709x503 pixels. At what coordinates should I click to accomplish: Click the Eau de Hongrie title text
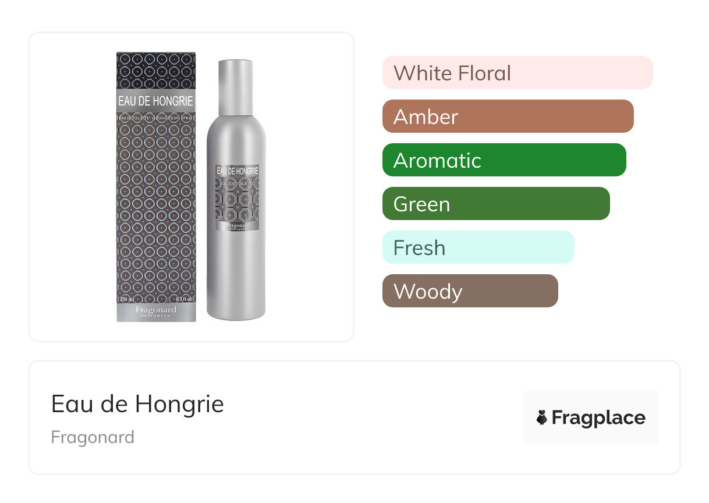(x=137, y=404)
